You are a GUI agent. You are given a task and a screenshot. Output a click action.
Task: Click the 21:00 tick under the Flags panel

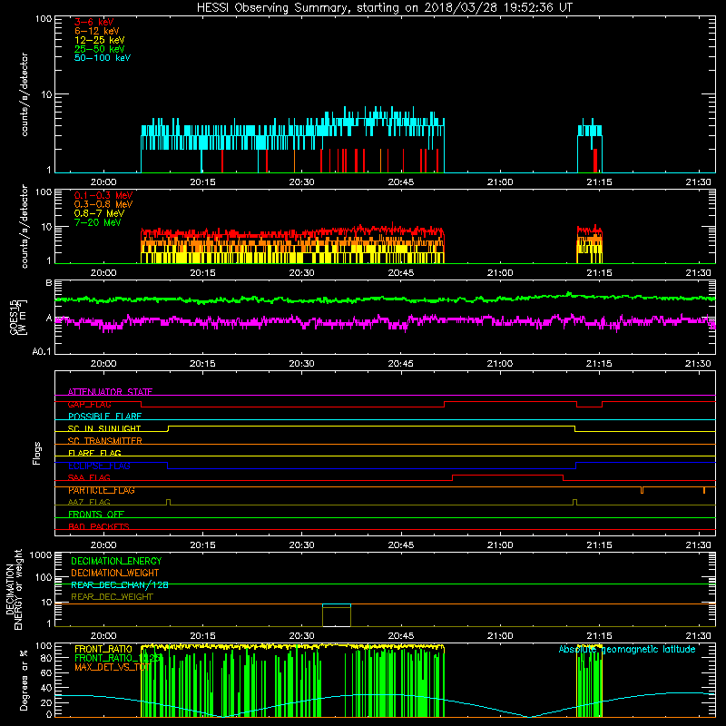[500, 545]
